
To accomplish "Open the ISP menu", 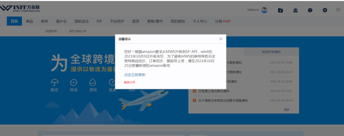I will [99, 21].
